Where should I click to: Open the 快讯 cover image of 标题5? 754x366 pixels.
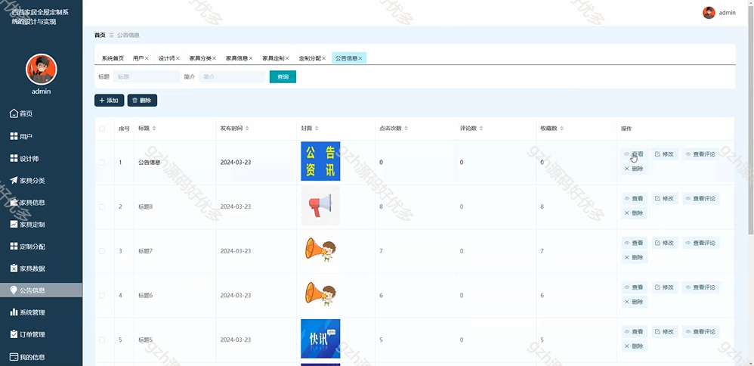320,339
